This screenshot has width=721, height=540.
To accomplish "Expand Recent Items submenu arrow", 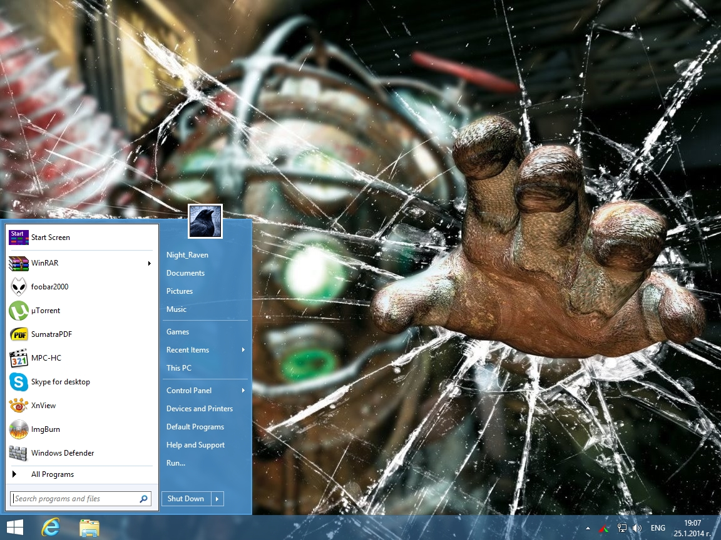I will click(243, 350).
